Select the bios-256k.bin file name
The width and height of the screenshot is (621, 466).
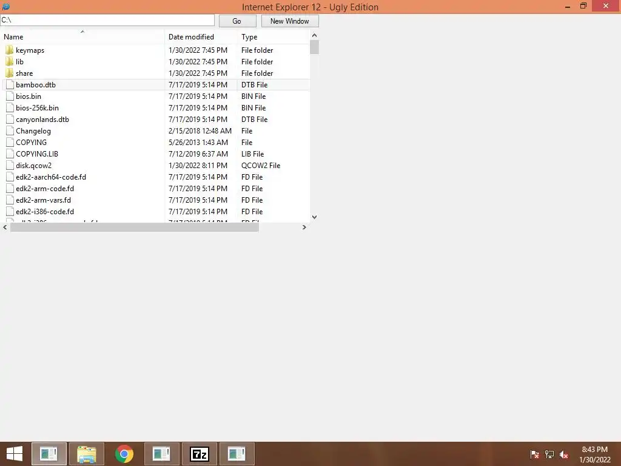37,108
